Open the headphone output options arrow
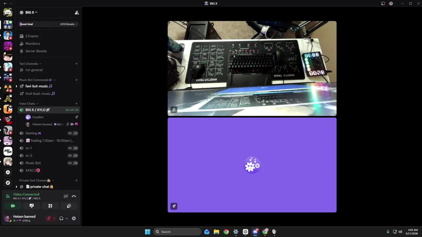The image size is (422, 237). coord(67,218)
